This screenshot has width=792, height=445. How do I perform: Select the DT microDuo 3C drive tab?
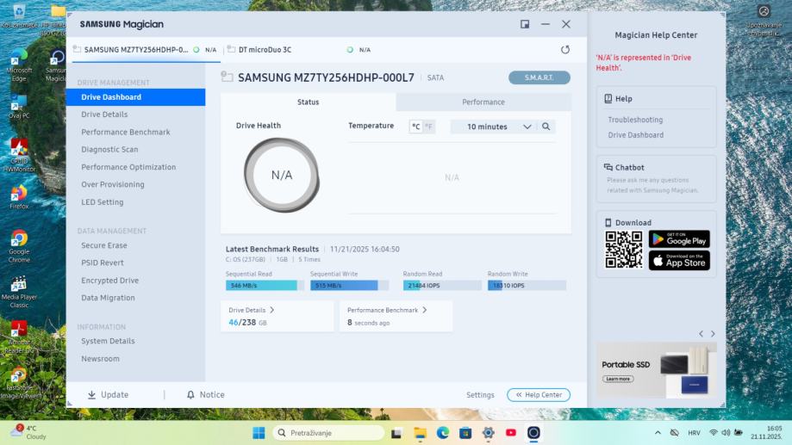(299, 49)
